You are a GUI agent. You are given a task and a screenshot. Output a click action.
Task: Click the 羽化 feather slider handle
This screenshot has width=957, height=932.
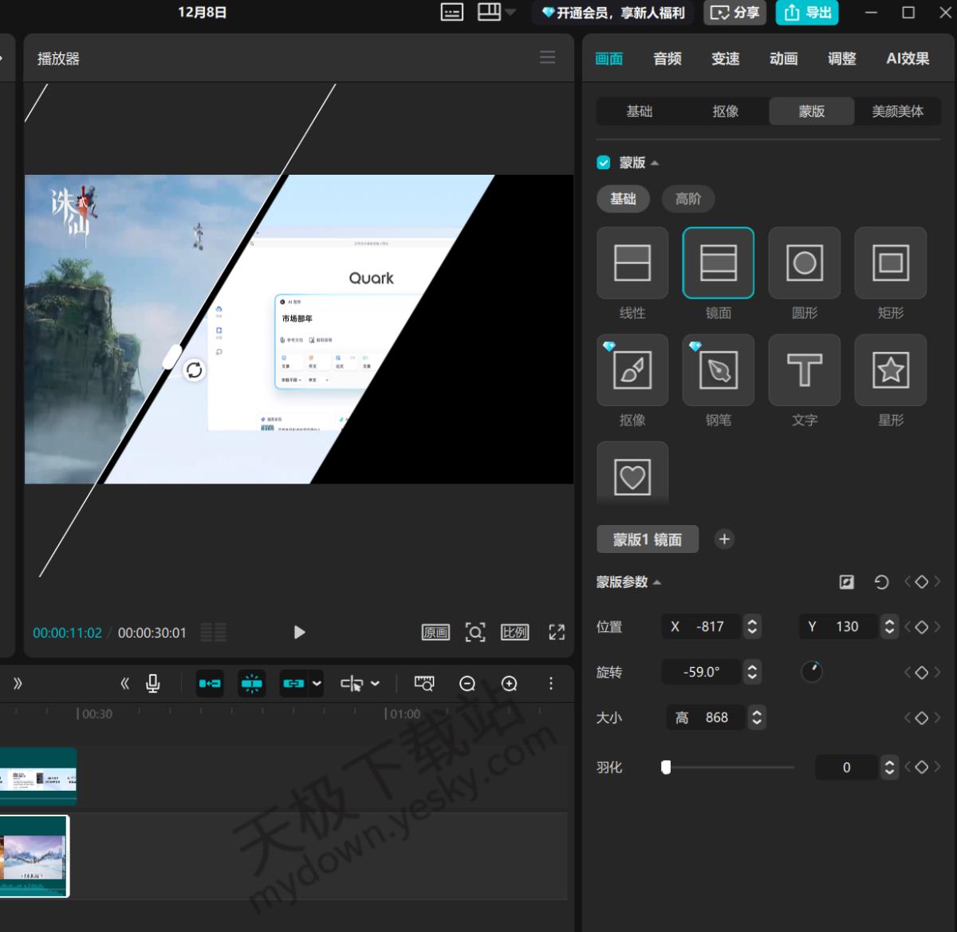coord(666,768)
